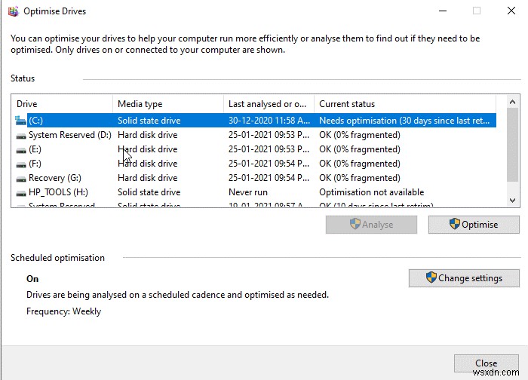The image size is (528, 380).
Task: Click the Close button at bottom
Action: [x=486, y=363]
